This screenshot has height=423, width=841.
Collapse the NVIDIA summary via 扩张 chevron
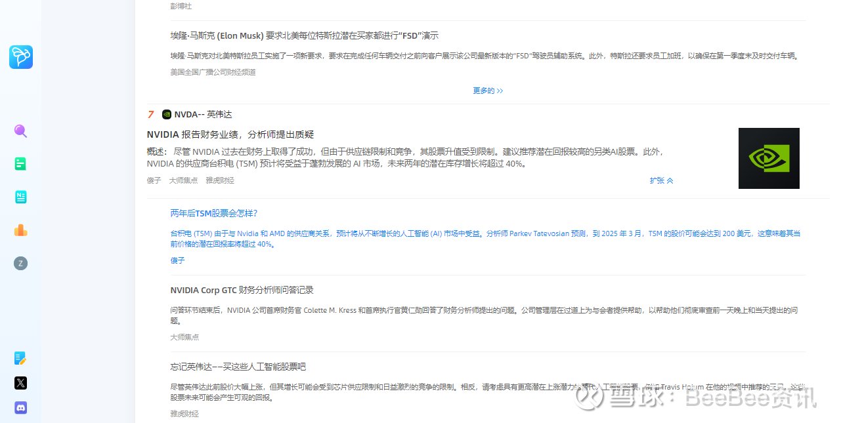click(x=660, y=180)
